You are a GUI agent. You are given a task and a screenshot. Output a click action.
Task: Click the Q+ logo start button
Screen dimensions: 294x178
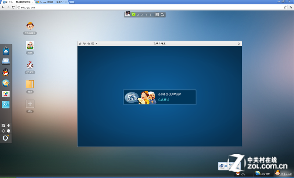coord(6,138)
